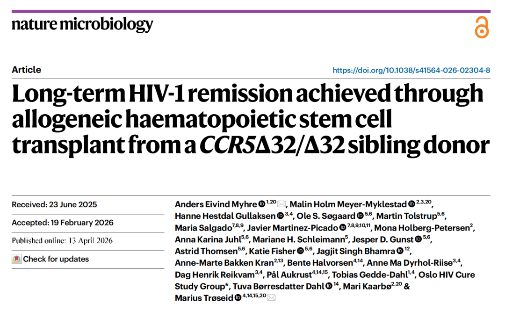This screenshot has width=505, height=311.
Task: Open ORCID icon for Malin Holm Meyer-Myklestad
Action: click(411, 204)
